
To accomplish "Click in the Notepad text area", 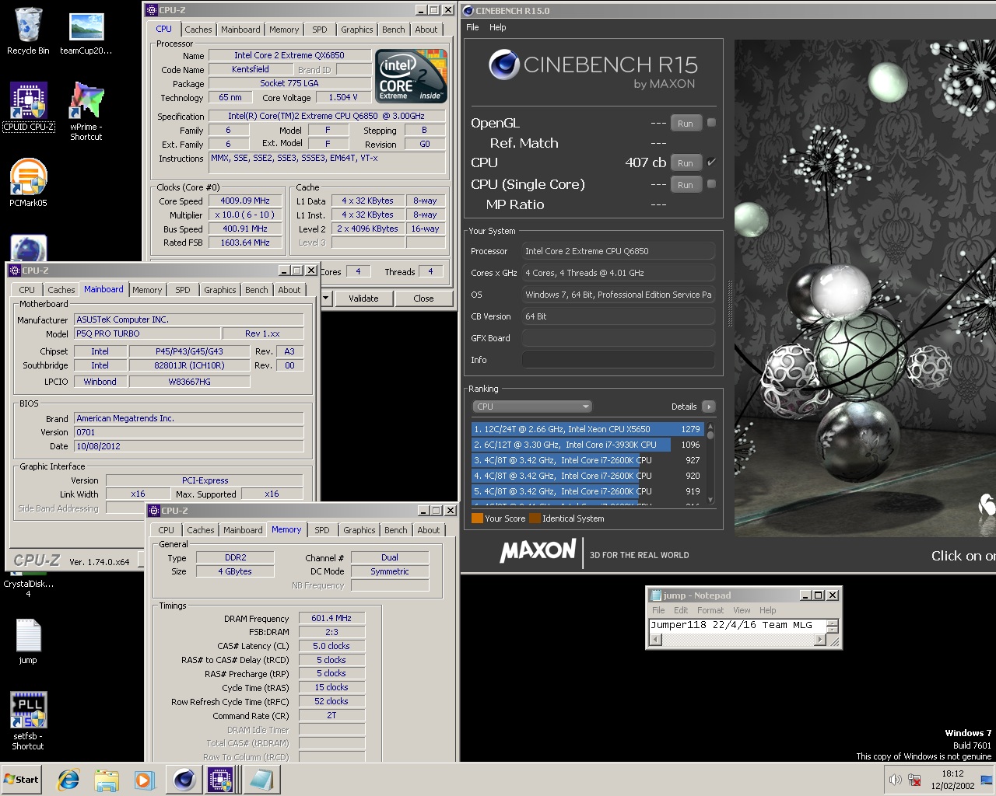I will 738,626.
